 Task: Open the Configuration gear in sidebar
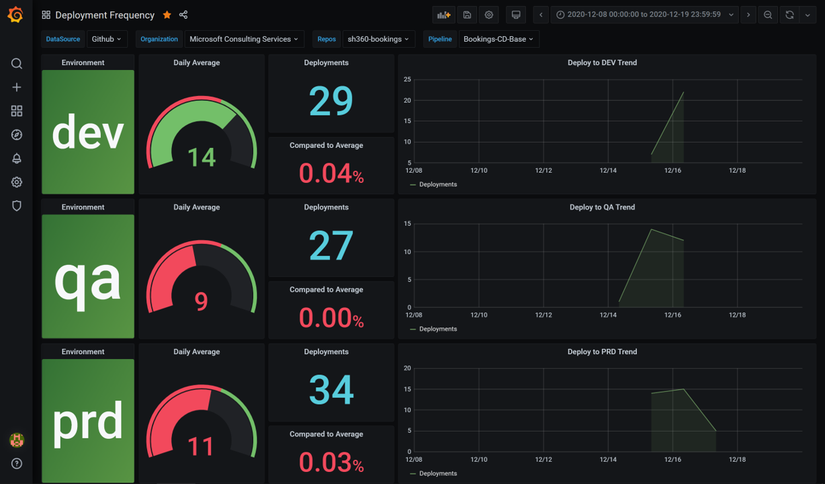(17, 182)
